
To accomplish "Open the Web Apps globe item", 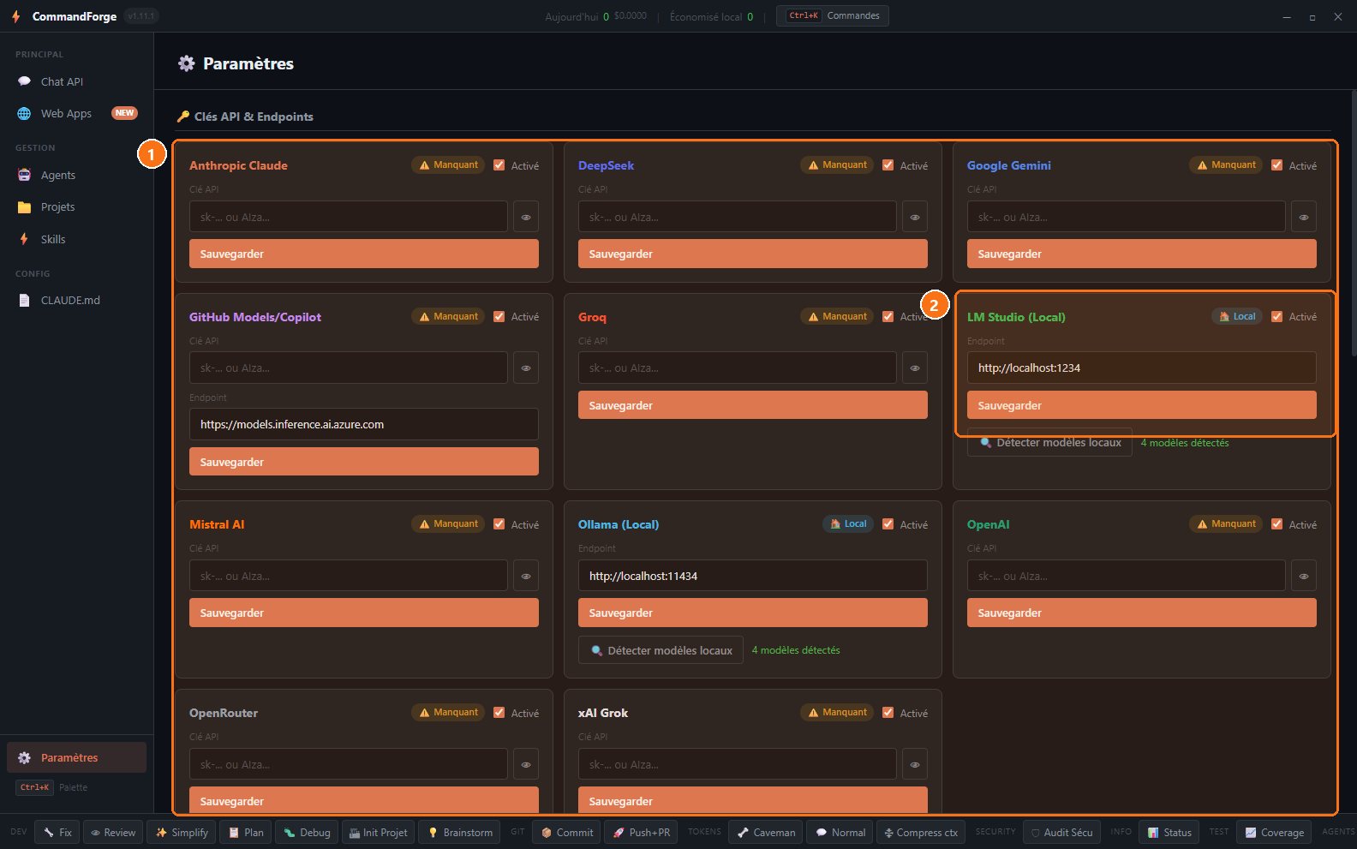I will pos(76,113).
